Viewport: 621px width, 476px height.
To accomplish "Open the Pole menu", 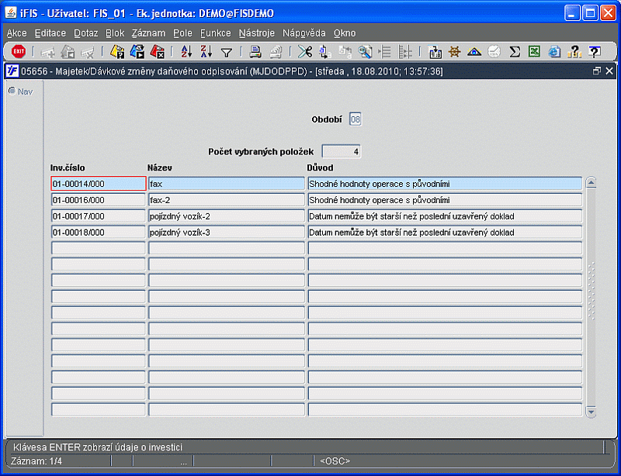I will (x=182, y=33).
